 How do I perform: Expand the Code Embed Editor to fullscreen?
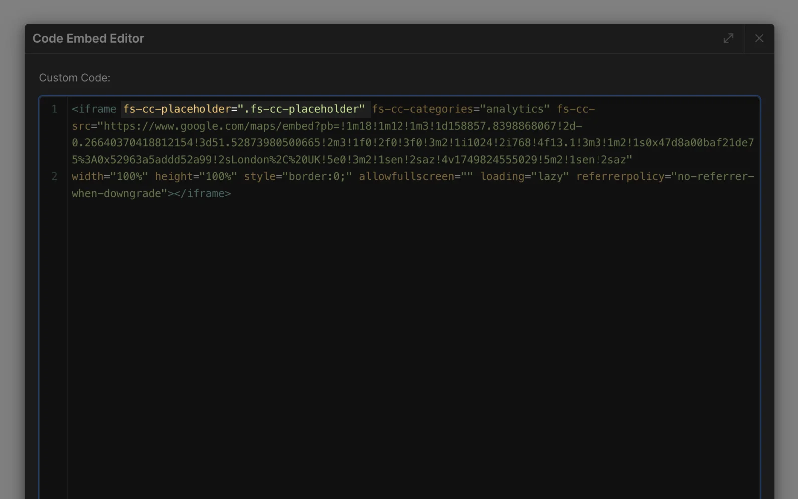click(x=728, y=38)
